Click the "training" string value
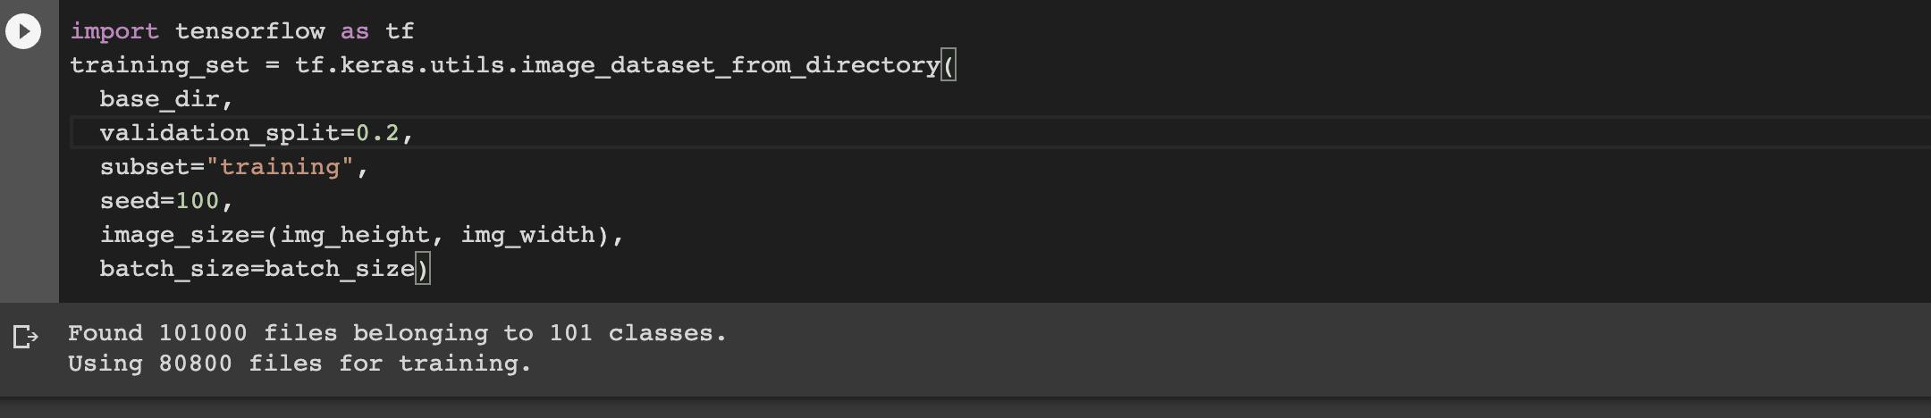The width and height of the screenshot is (1931, 418). [x=280, y=167]
